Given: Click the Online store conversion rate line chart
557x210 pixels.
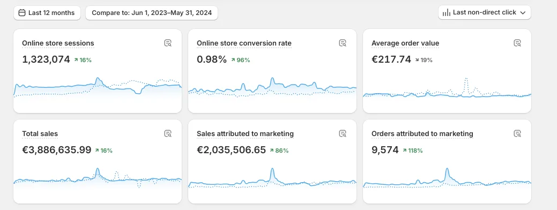Looking at the screenshot, I should pyautogui.click(x=272, y=88).
